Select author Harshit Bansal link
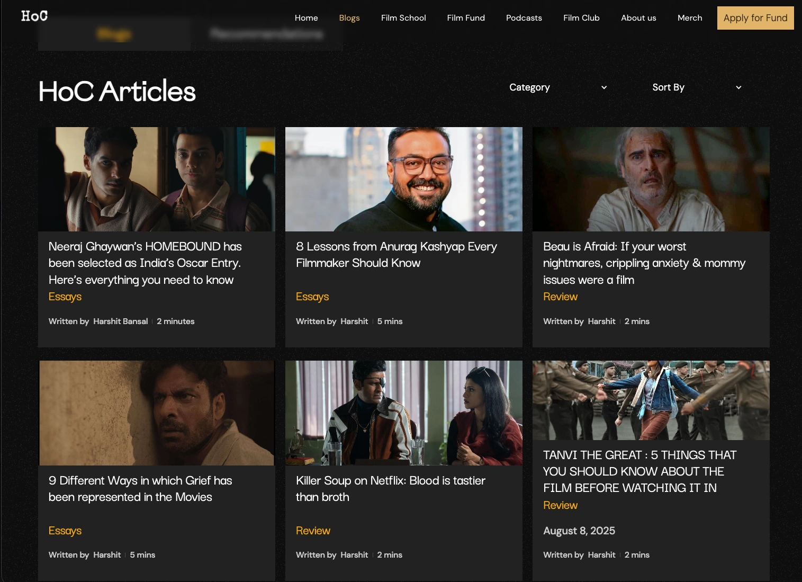The image size is (802, 582). point(120,321)
